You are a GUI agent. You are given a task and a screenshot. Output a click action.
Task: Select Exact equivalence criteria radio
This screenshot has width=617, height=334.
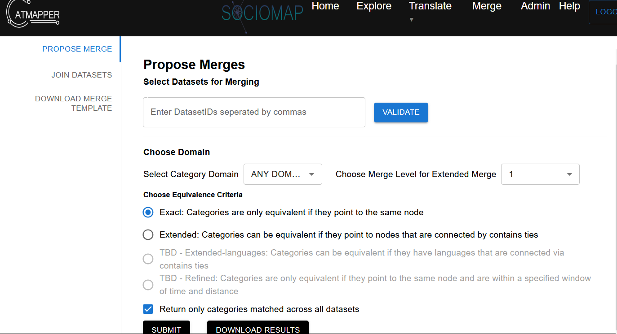(x=148, y=213)
